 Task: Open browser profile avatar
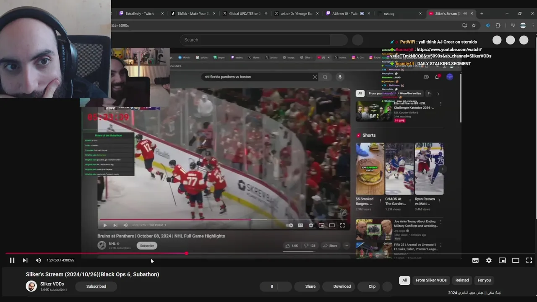pyautogui.click(x=523, y=25)
